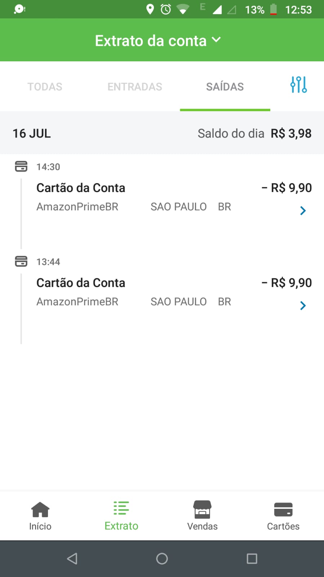324x577 pixels.
Task: Switch to the TODAS tab
Action: pos(45,87)
